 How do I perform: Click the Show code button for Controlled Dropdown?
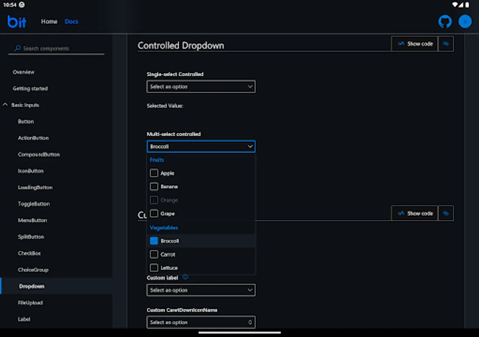(414, 44)
